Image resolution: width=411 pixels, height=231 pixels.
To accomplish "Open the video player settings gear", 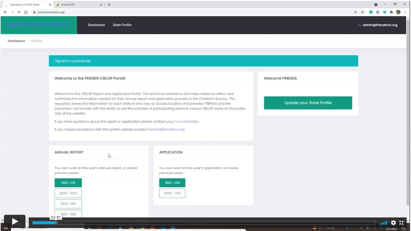I will [x=393, y=223].
